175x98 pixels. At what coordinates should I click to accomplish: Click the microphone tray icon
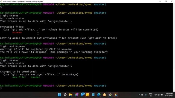click(146, 95)
